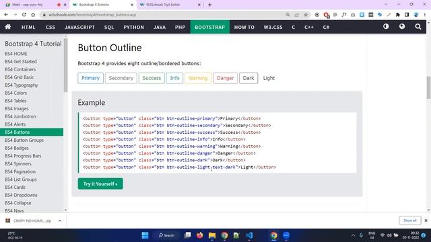This screenshot has height=242, width=431.
Task: Open browser side panel icon
Action: pos(407,15)
